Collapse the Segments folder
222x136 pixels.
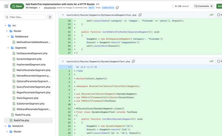pos(8,48)
